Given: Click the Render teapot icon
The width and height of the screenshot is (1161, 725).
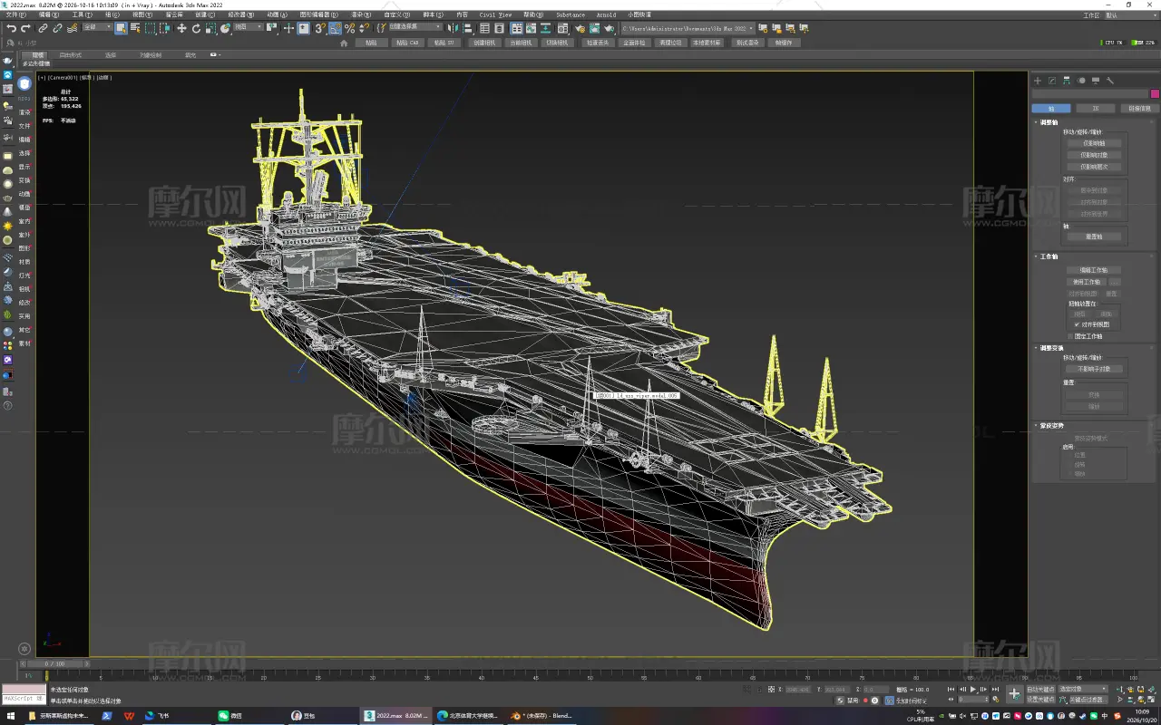Looking at the screenshot, I should click(609, 28).
